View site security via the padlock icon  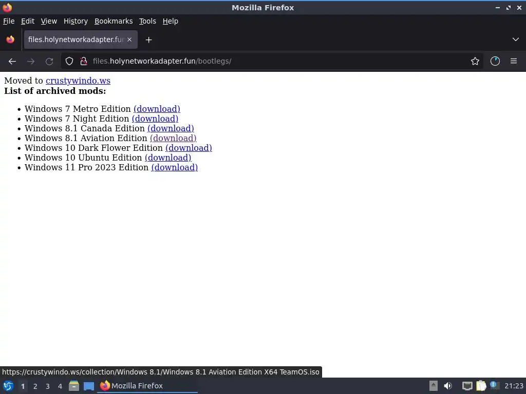pyautogui.click(x=84, y=62)
